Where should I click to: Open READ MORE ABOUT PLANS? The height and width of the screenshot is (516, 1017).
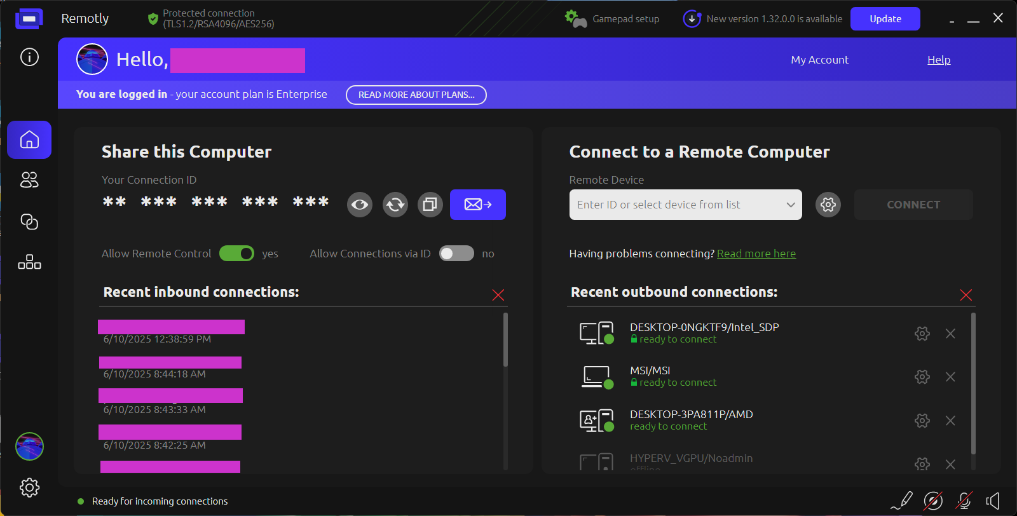(416, 95)
